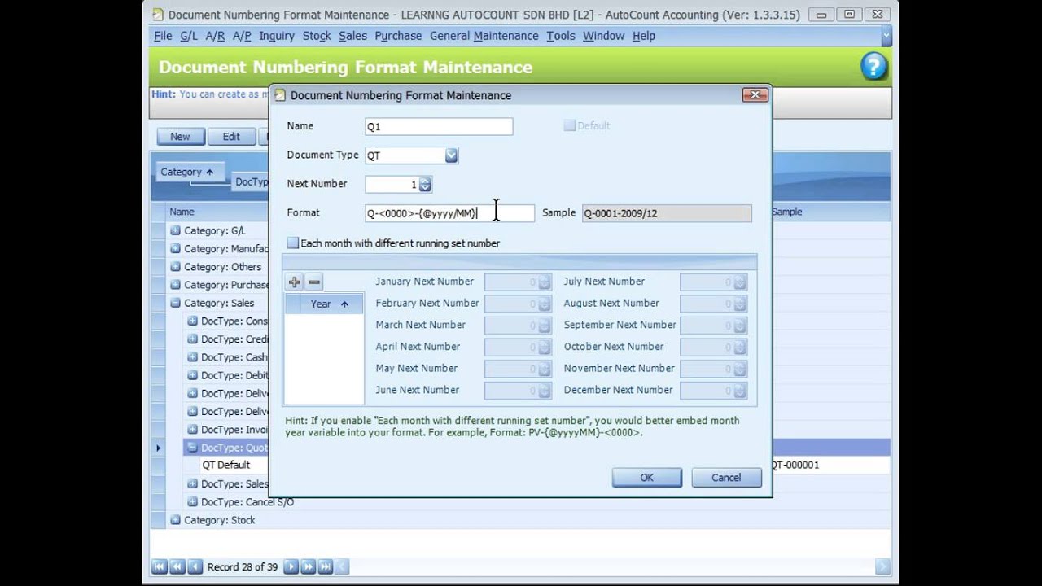Image resolution: width=1042 pixels, height=586 pixels.
Task: Click the Next Number spinner arrows
Action: click(x=425, y=185)
